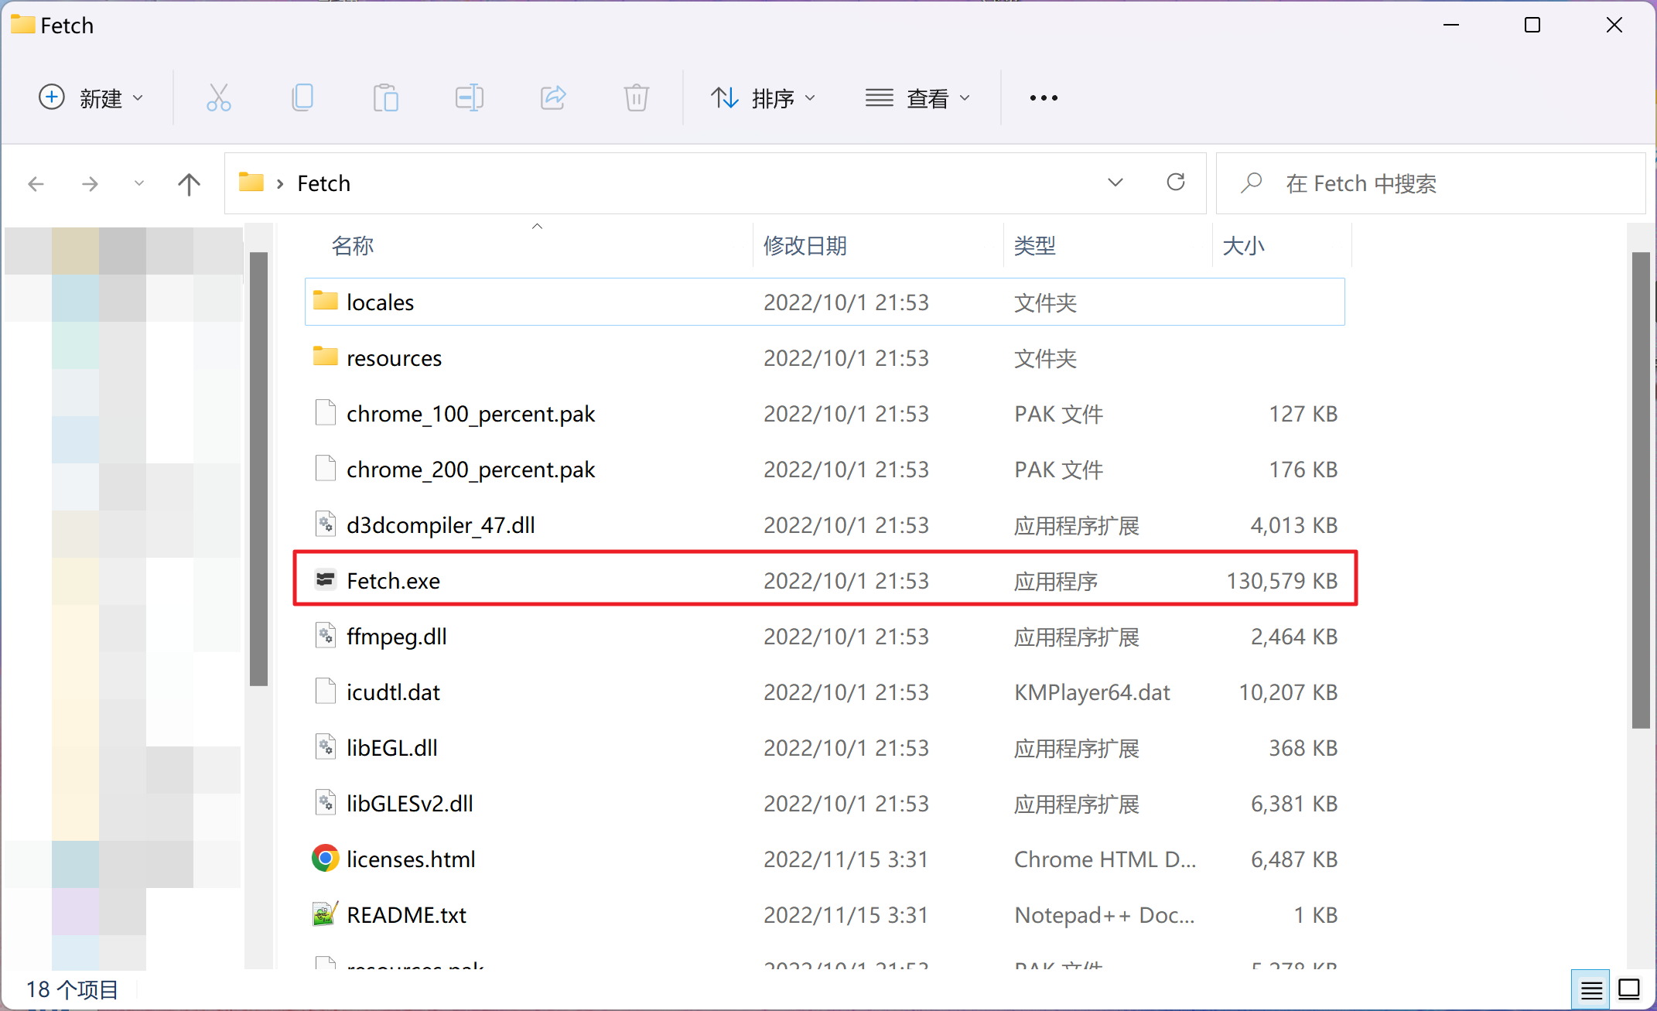Select the locales folder name
Image resolution: width=1657 pixels, height=1011 pixels.
point(380,302)
